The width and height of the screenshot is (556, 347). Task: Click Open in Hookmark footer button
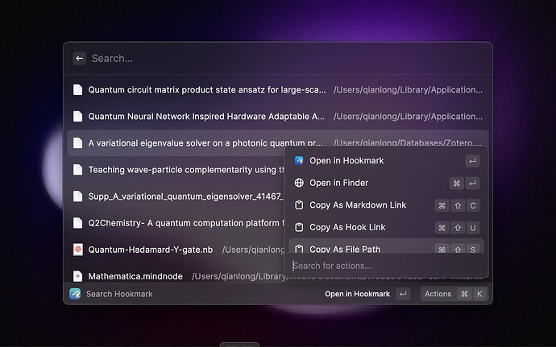367,294
